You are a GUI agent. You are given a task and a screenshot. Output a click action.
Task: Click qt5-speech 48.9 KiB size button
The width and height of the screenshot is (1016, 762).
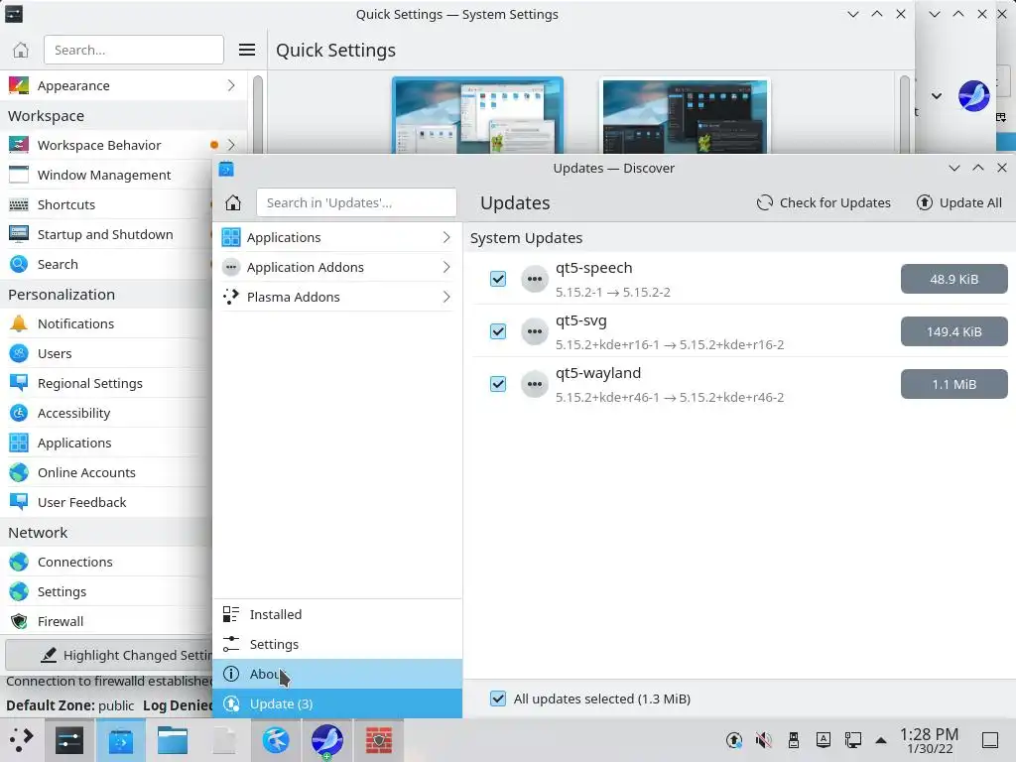pyautogui.click(x=953, y=279)
